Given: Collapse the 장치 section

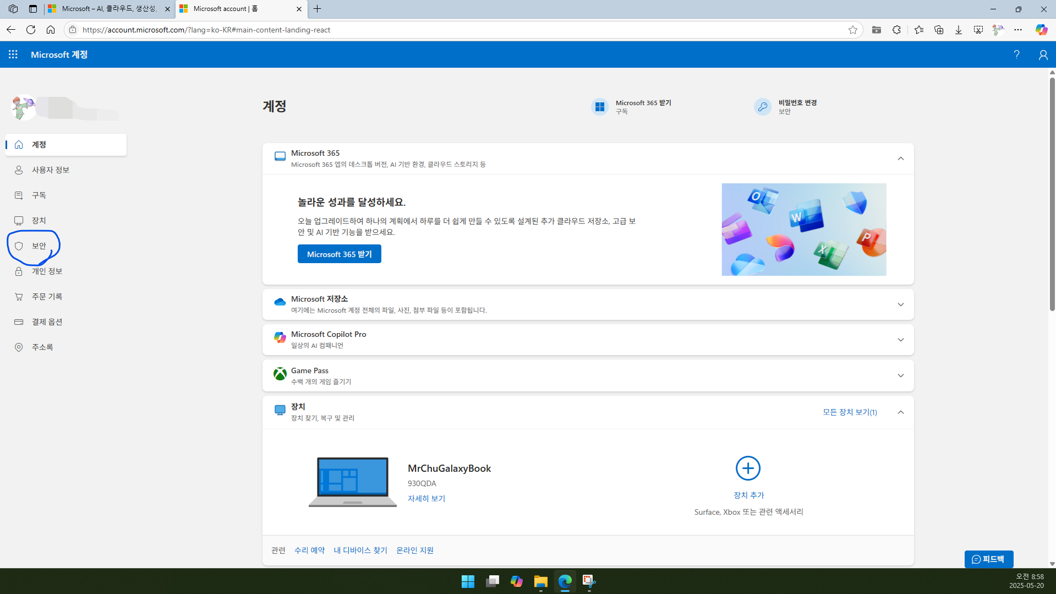Looking at the screenshot, I should tap(900, 412).
